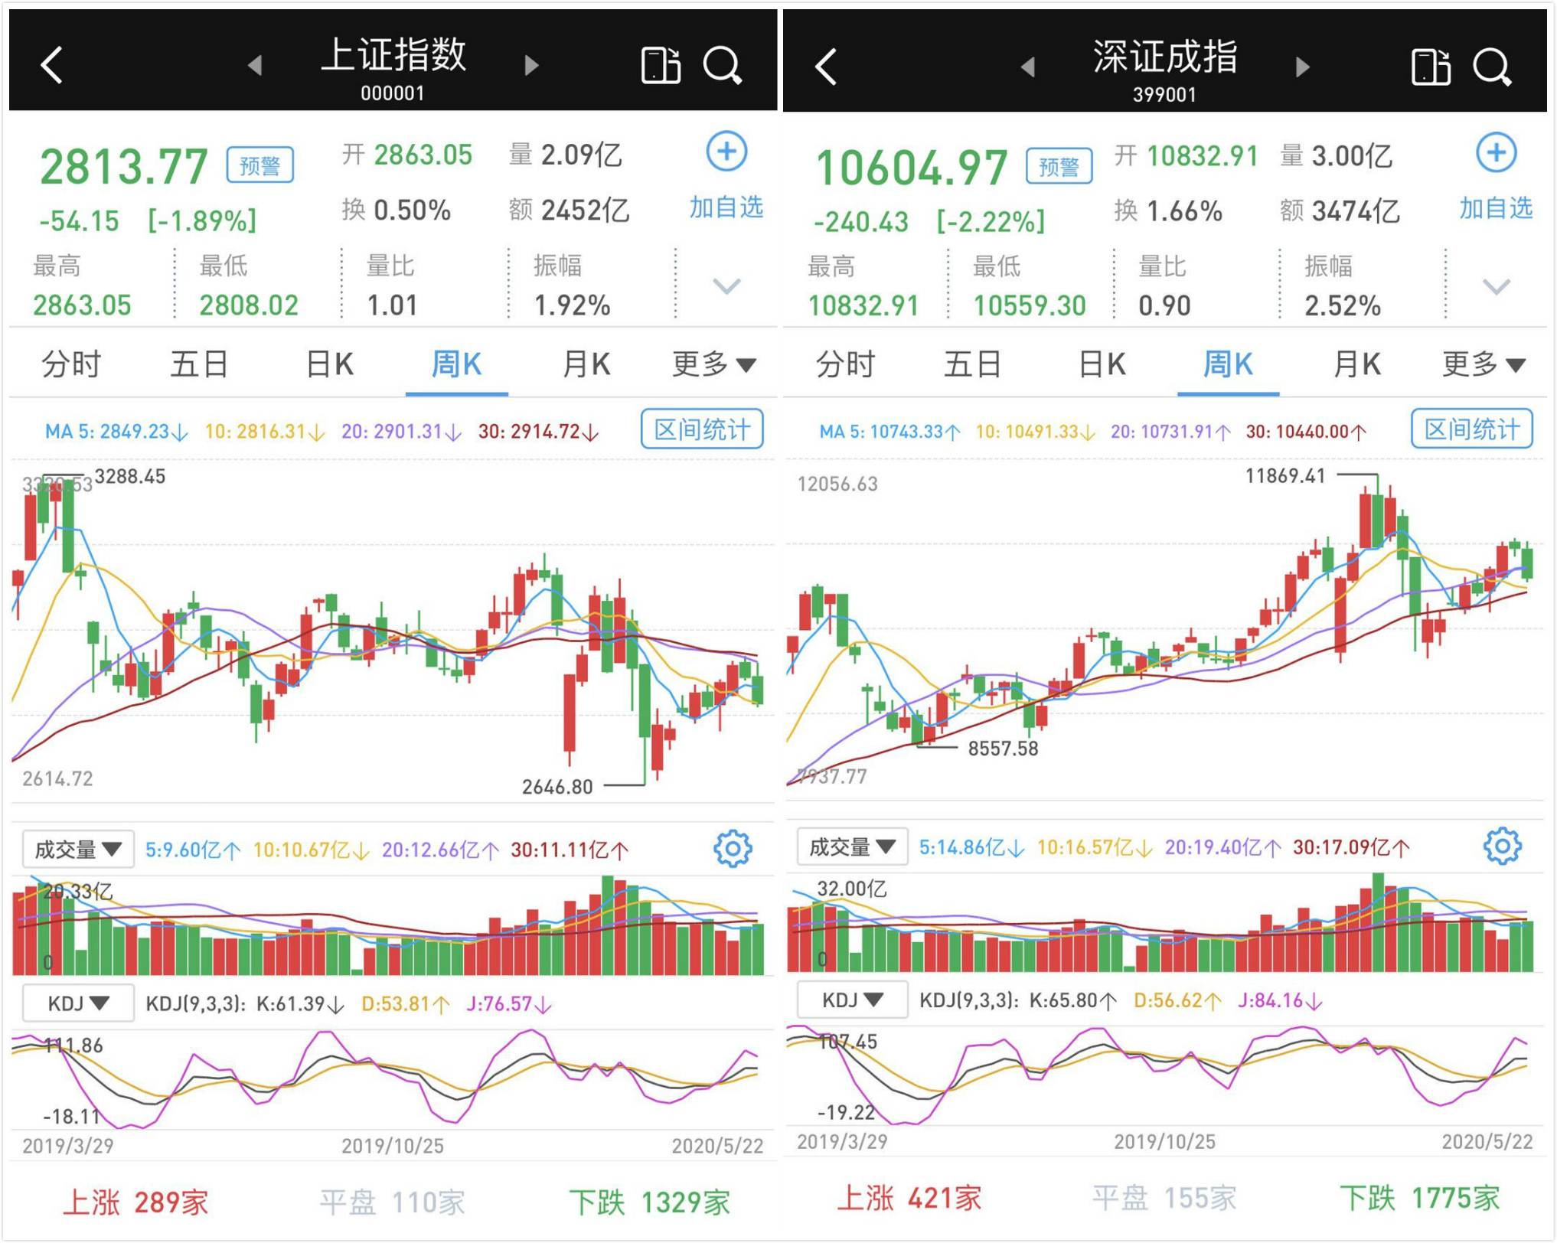Open 成交量 indicator dropdown in 深证成指 panel

tap(853, 847)
